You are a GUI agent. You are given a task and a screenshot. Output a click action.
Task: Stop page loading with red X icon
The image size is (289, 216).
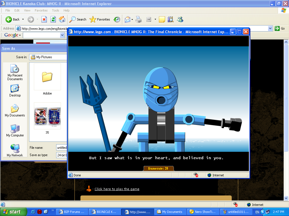(x=44, y=19)
